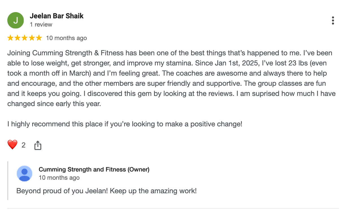Click the fourth rating star
This screenshot has height=211, width=343.
(32, 38)
